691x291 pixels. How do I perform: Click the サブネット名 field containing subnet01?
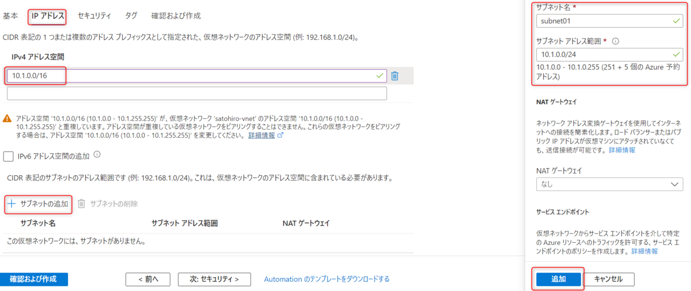pos(609,21)
